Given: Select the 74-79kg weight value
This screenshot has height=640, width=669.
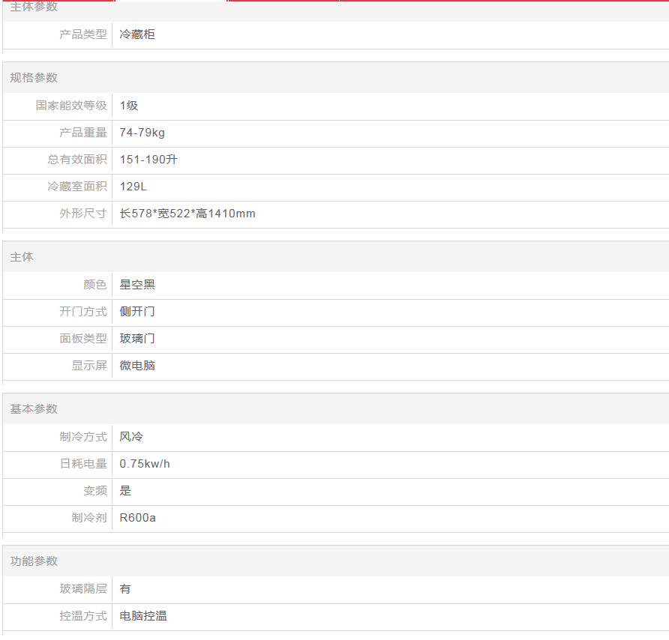Looking at the screenshot, I should click(142, 133).
